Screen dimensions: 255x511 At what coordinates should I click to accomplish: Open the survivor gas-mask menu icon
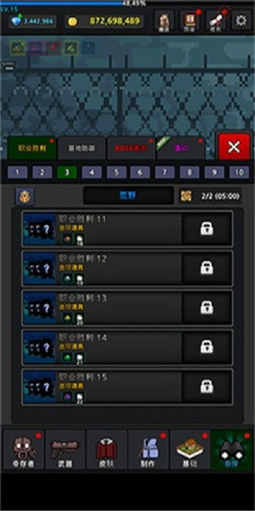24,450
